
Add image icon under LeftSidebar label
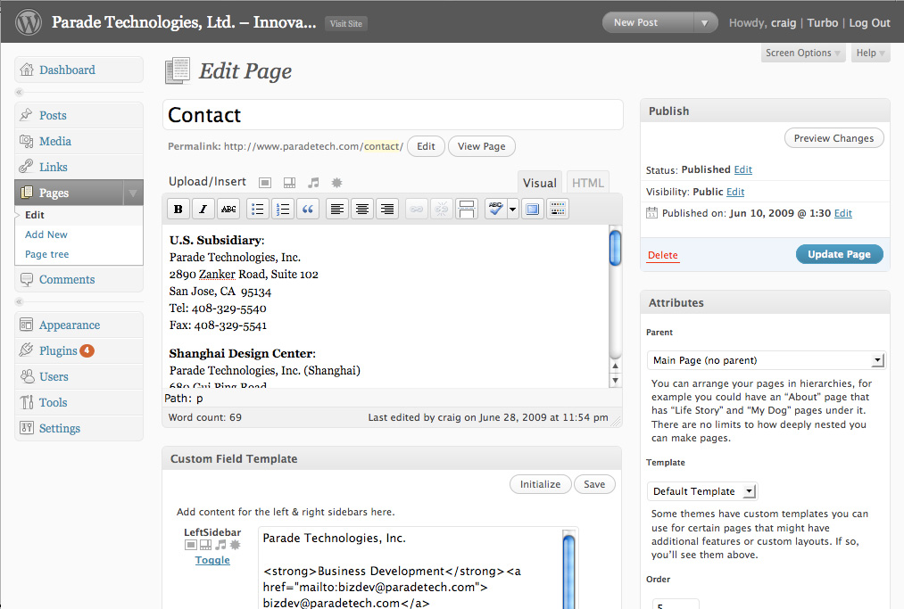point(190,545)
